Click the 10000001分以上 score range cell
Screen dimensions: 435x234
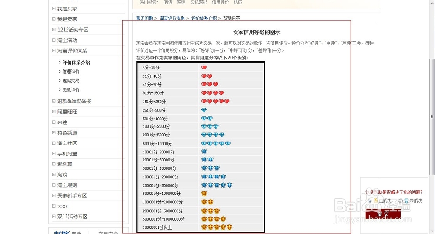pyautogui.click(x=157, y=227)
